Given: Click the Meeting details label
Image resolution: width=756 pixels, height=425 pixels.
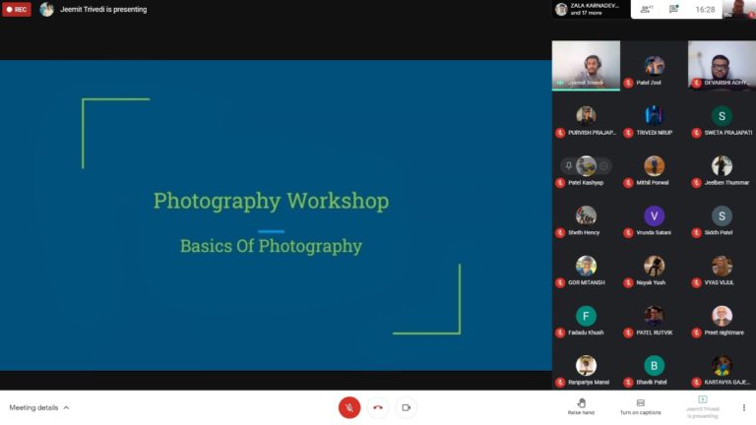Looking at the screenshot, I should tap(33, 407).
